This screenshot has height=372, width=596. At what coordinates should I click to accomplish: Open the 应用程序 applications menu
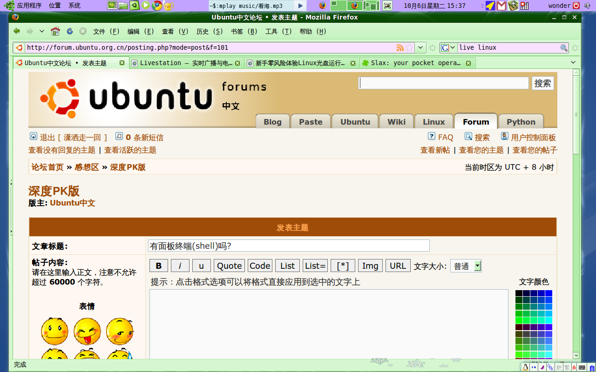point(29,6)
